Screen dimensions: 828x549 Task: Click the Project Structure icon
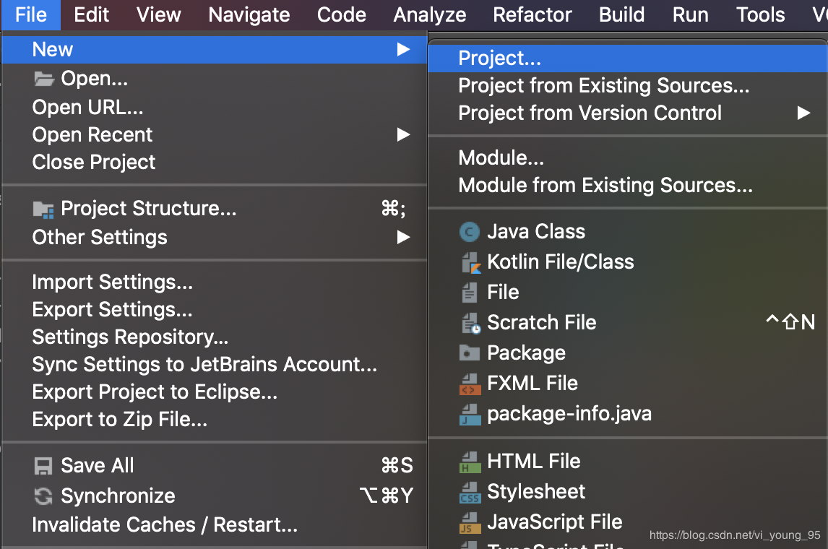pyautogui.click(x=44, y=209)
